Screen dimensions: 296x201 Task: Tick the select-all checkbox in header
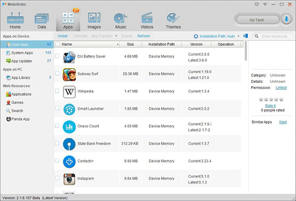(x=58, y=44)
